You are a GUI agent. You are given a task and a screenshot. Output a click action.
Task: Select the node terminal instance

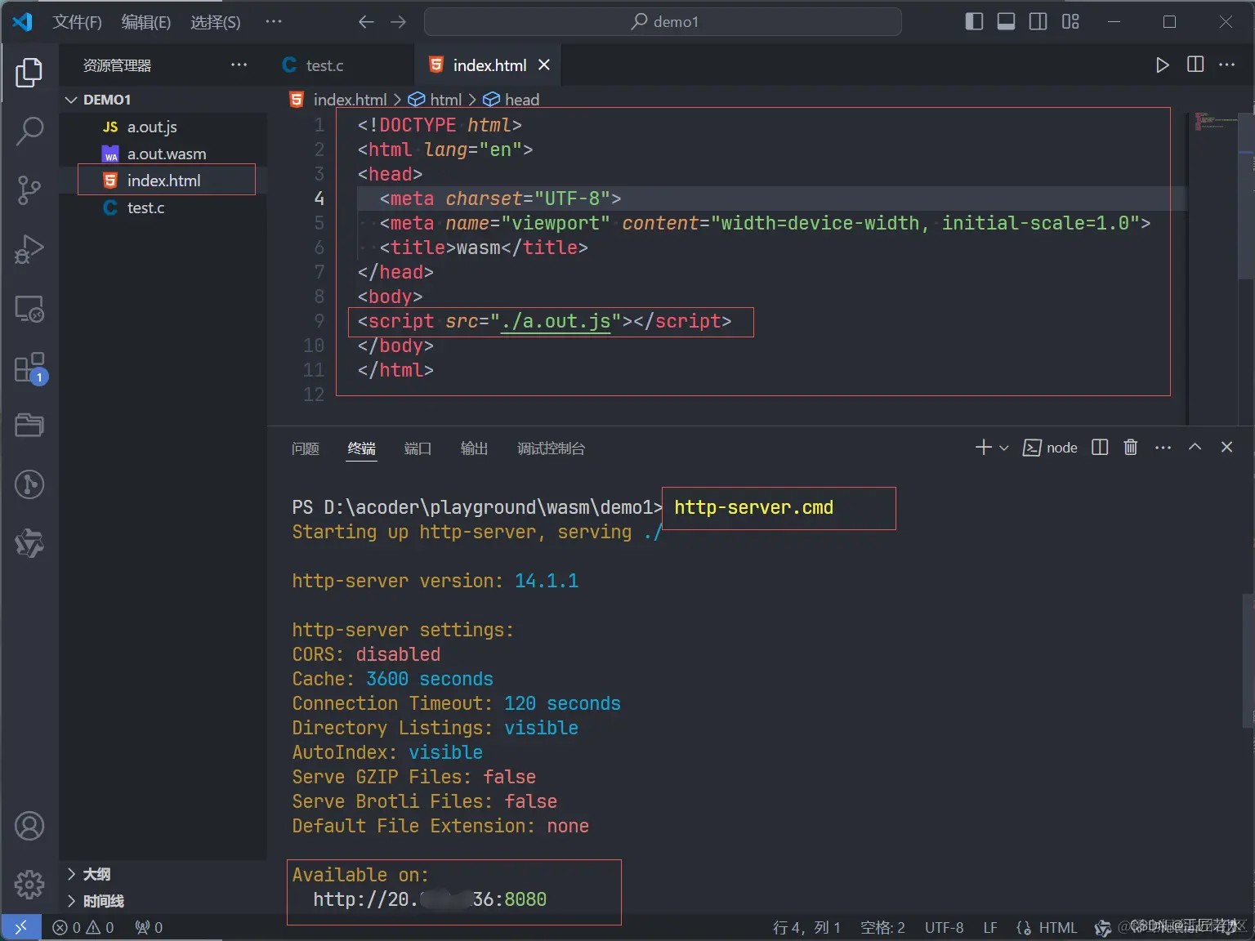click(1050, 448)
